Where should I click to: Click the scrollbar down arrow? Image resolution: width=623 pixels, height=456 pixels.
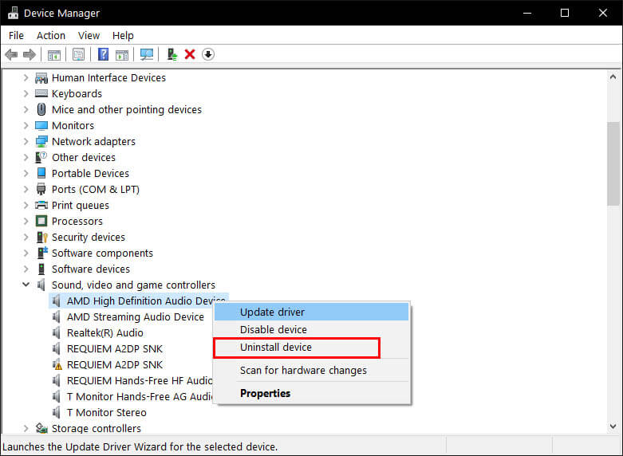point(613,427)
